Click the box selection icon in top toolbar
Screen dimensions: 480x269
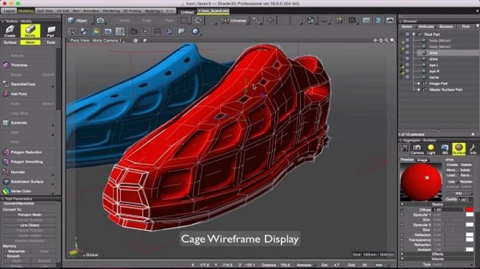coord(184,21)
